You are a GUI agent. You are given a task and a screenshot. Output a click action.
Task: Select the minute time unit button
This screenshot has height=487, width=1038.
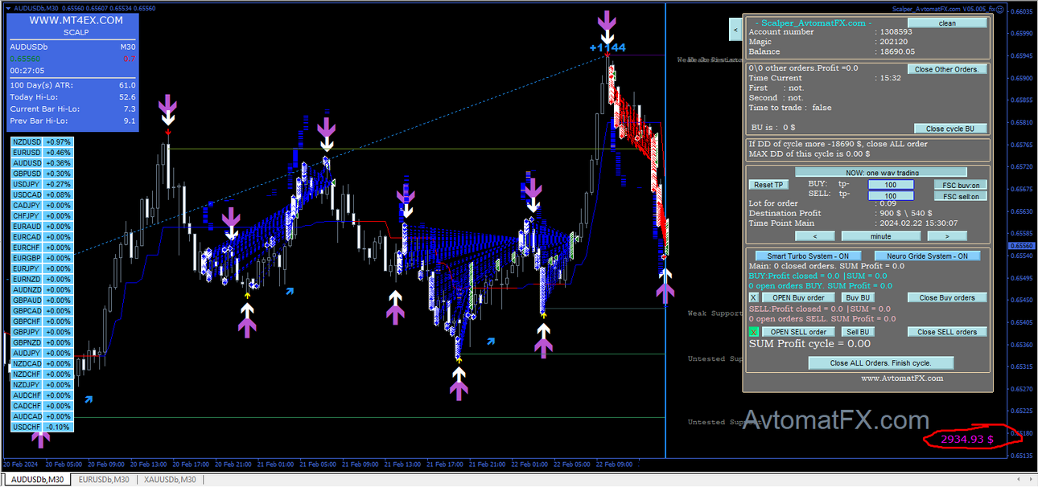[x=881, y=236]
